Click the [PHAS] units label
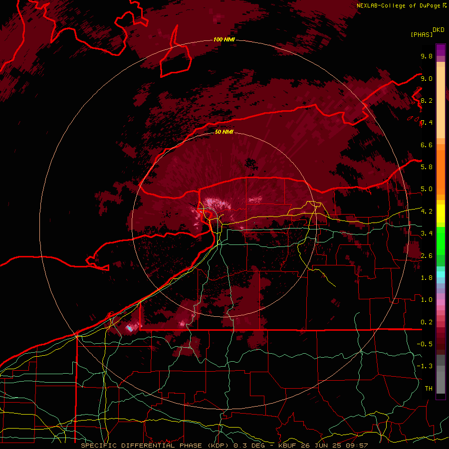Screen dimensions: 449x449 point(422,34)
